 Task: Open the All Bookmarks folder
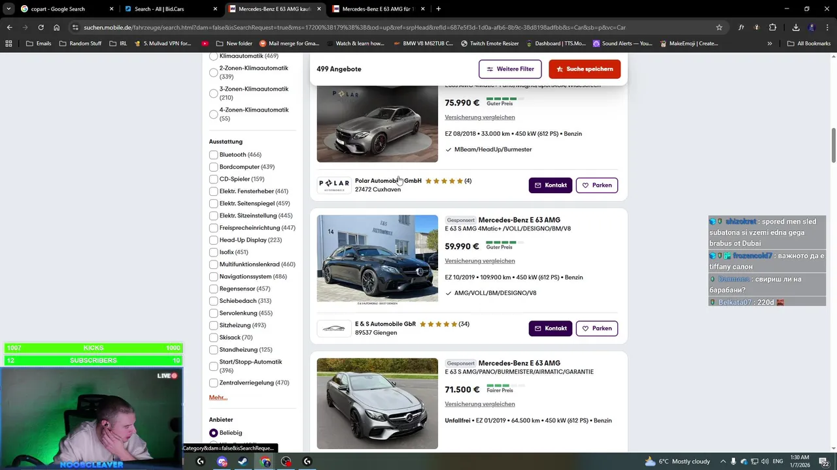(809, 44)
